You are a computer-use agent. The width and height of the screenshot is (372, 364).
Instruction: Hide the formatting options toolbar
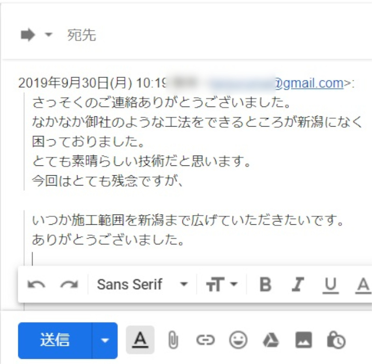[x=140, y=340]
